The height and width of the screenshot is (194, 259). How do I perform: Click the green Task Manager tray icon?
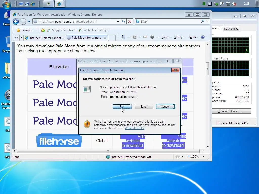204,4
